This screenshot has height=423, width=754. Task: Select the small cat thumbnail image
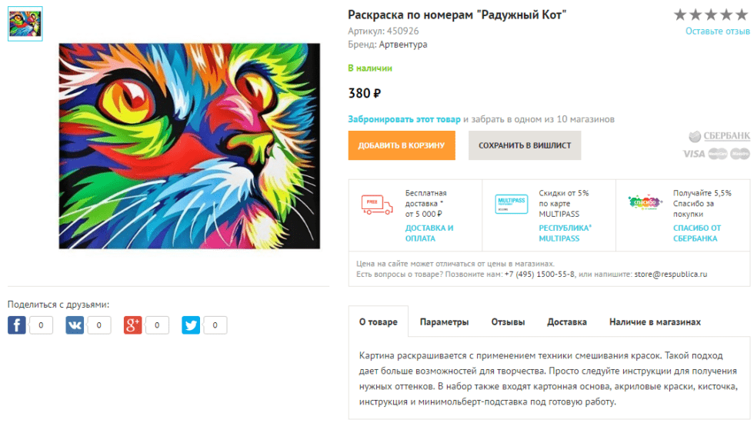coord(25,24)
